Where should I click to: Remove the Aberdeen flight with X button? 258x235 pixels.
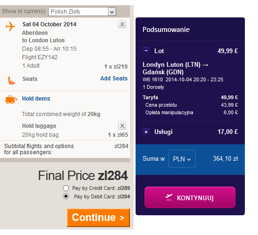pyautogui.click(x=122, y=24)
